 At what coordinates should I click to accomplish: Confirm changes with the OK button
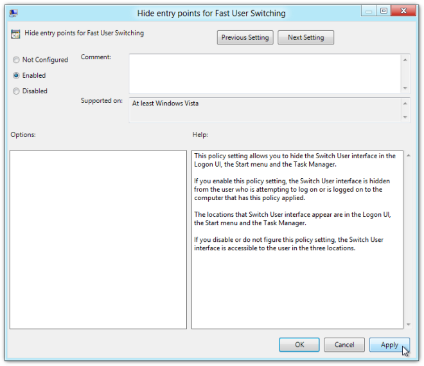click(299, 345)
